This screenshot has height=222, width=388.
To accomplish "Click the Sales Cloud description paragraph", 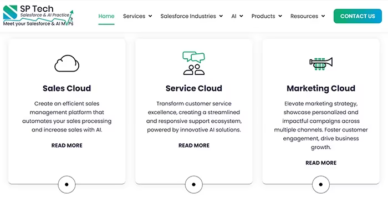I will point(67,117).
